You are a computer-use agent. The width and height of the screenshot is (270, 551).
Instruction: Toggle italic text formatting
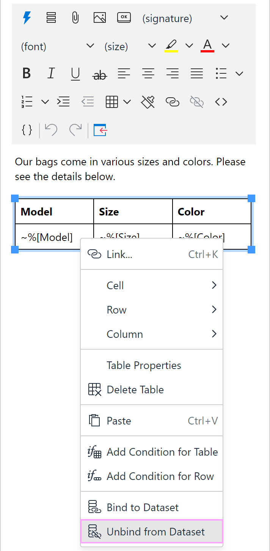(x=51, y=73)
